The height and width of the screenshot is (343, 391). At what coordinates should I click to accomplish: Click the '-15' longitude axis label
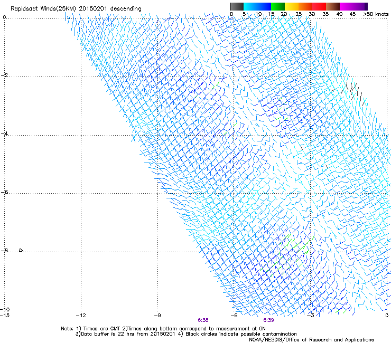[x=5, y=316]
